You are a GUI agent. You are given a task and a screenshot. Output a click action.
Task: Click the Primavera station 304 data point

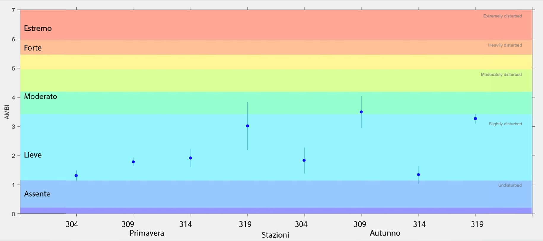[76, 176]
